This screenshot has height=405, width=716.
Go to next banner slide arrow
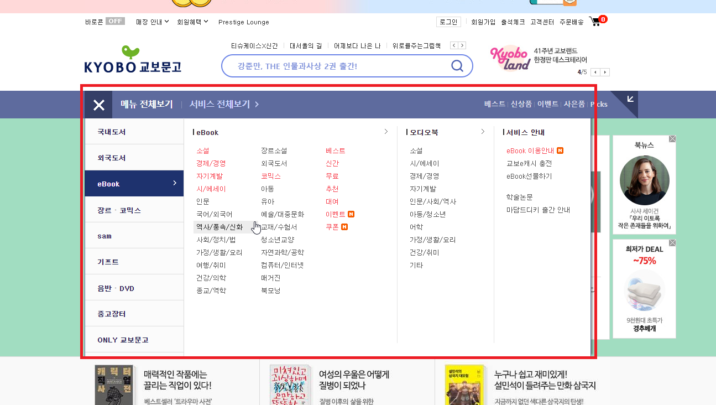click(605, 72)
